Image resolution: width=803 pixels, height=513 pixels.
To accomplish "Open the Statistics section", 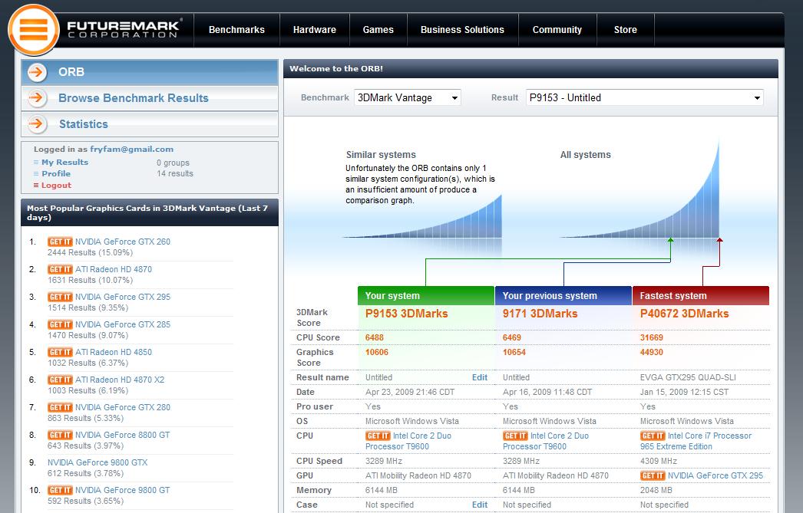I will pyautogui.click(x=150, y=123).
